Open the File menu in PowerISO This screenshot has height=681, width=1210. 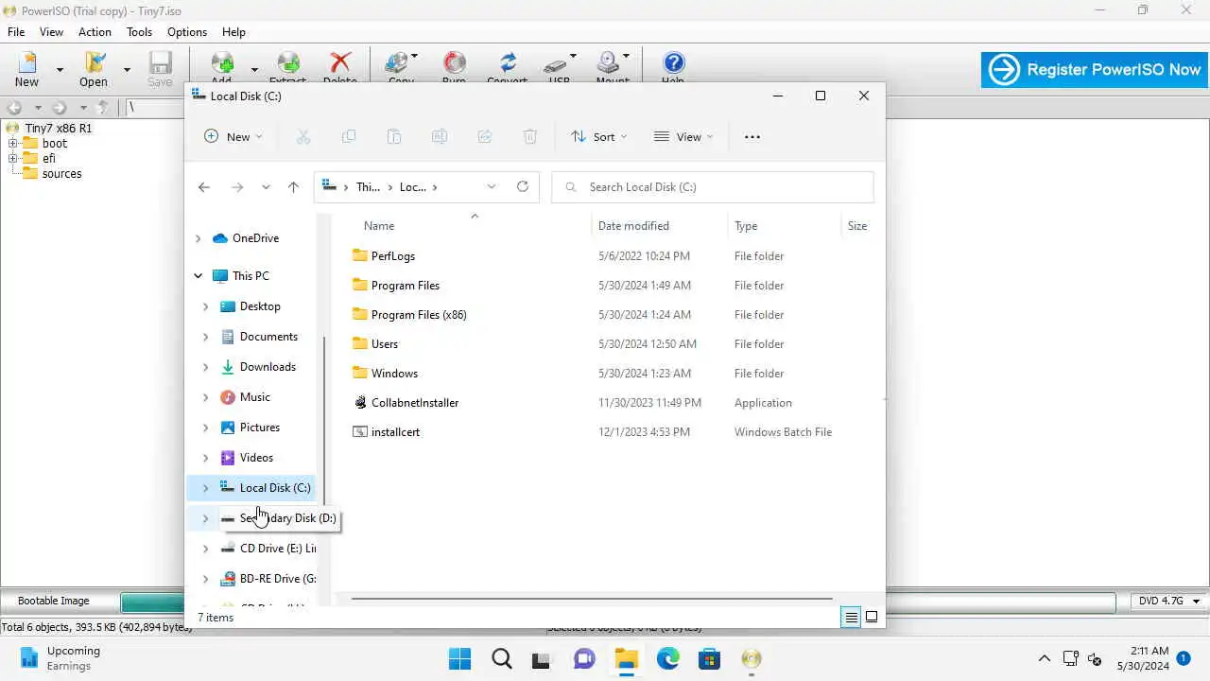[16, 32]
